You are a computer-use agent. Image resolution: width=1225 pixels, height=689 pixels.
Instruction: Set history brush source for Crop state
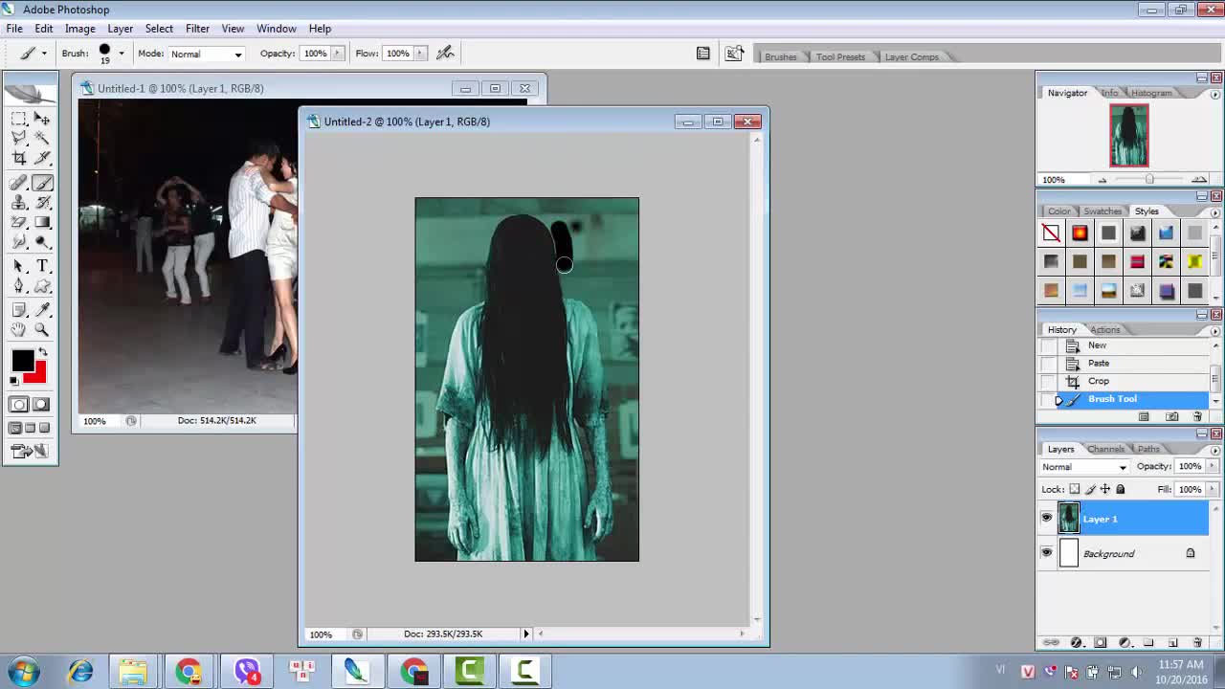tap(1050, 381)
